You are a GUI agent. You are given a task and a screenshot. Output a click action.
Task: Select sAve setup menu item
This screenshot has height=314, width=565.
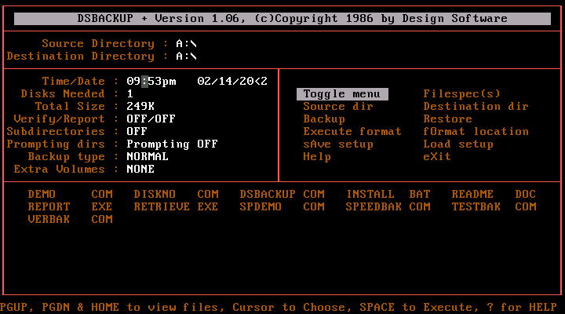[x=338, y=144]
